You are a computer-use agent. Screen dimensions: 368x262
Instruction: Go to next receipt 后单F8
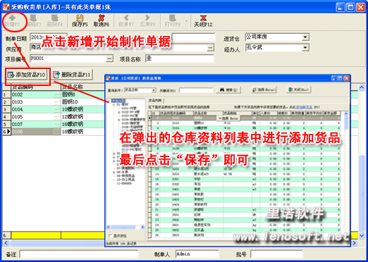tap(147, 20)
